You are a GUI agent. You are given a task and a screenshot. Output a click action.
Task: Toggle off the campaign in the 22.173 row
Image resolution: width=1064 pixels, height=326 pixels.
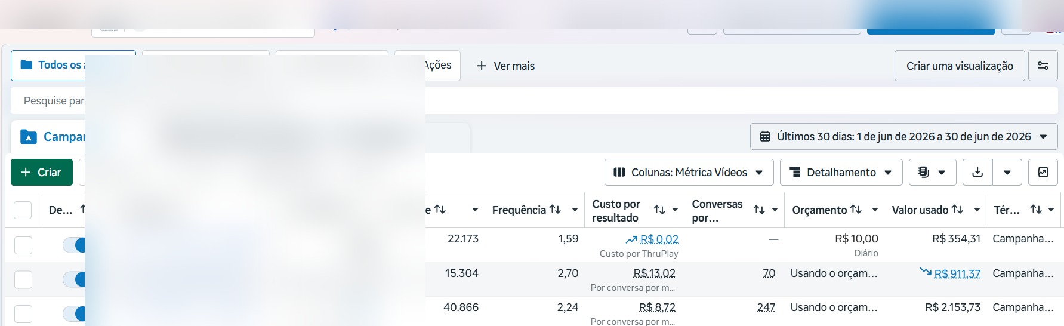(74, 245)
